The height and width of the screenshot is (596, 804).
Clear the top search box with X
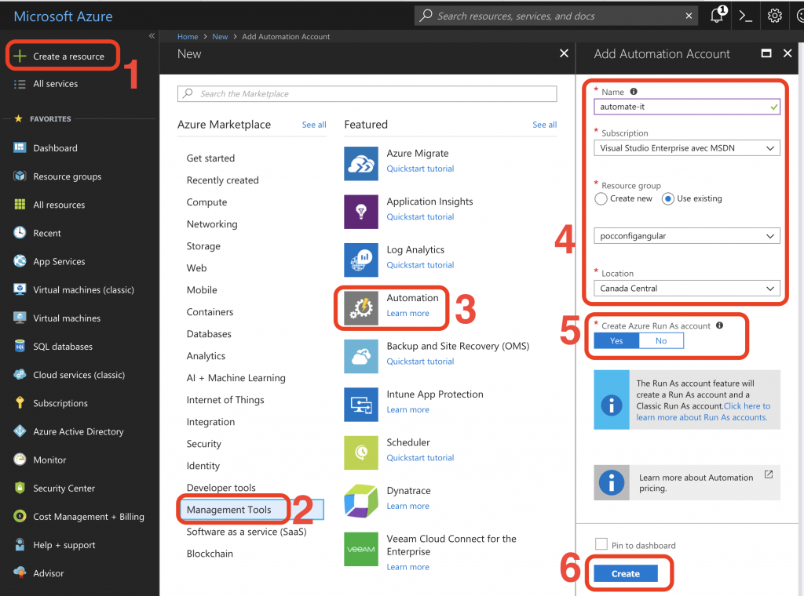[x=689, y=16]
